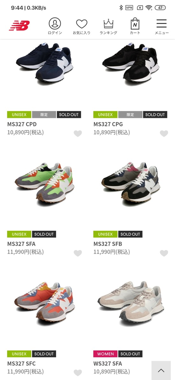Toggle favorite heart for MS327 SFA
Image resolution: width=175 pixels, height=380 pixels.
click(78, 253)
